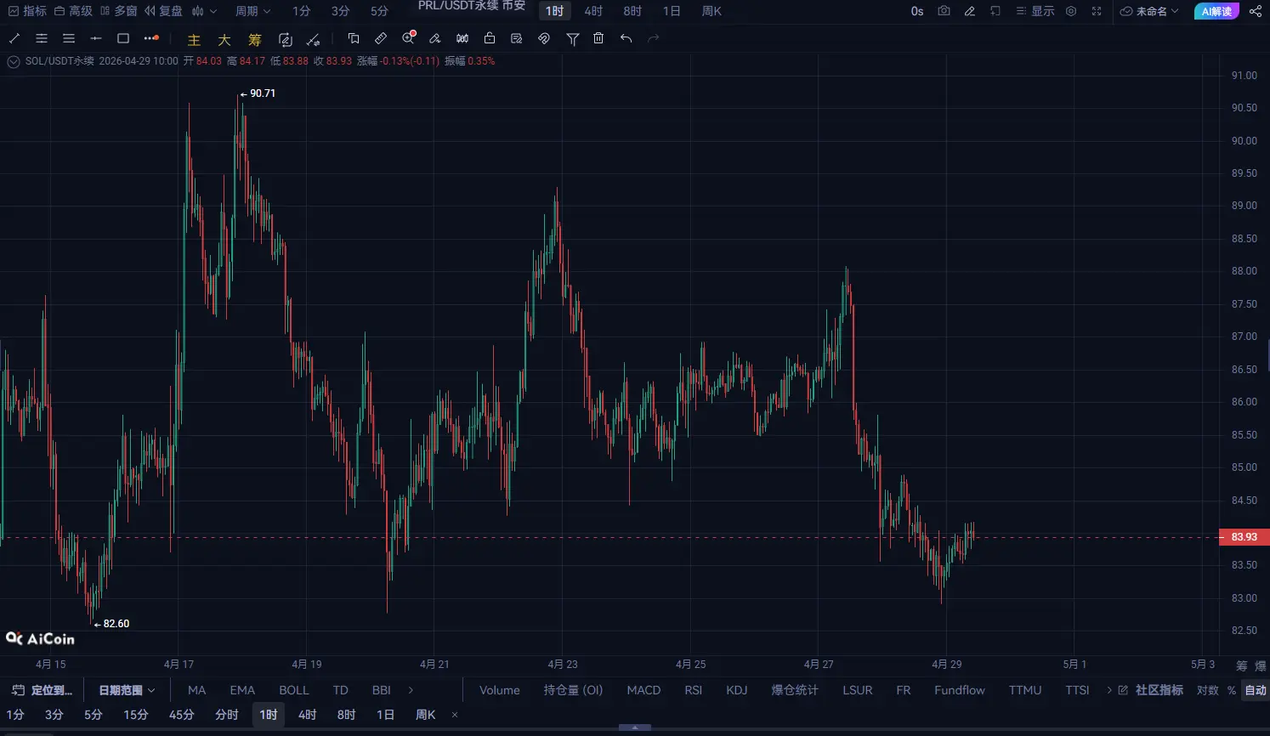The image size is (1270, 736).
Task: Open the 显示 display options menu
Action: click(x=1035, y=11)
